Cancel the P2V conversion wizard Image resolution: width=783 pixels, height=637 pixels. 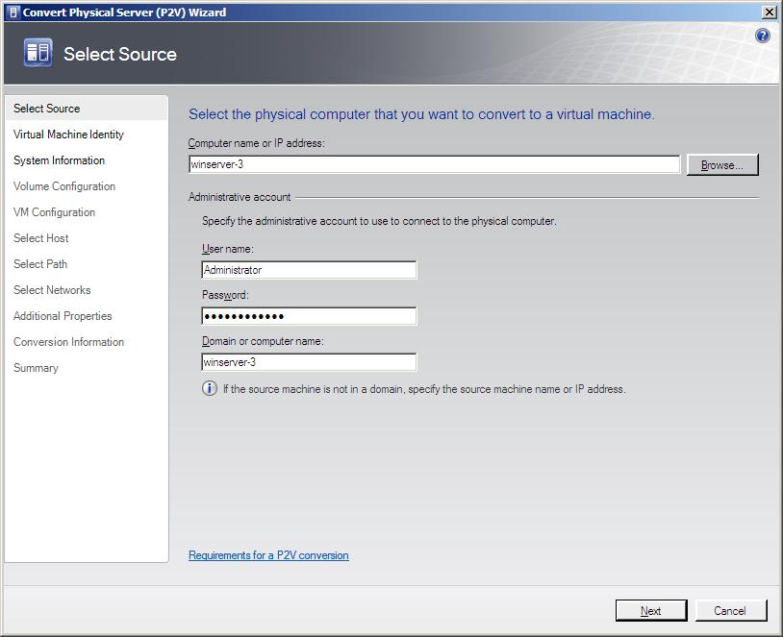[730, 610]
